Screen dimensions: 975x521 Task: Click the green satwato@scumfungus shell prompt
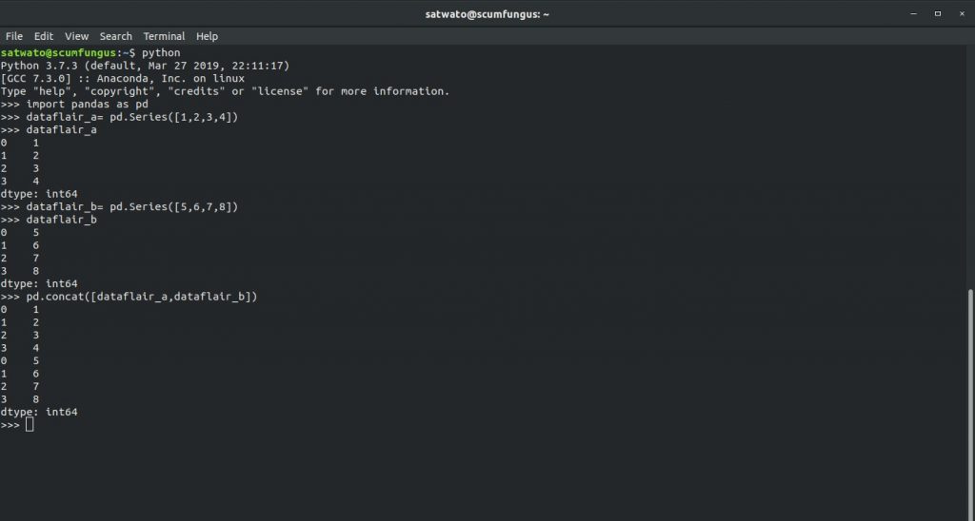(x=58, y=53)
